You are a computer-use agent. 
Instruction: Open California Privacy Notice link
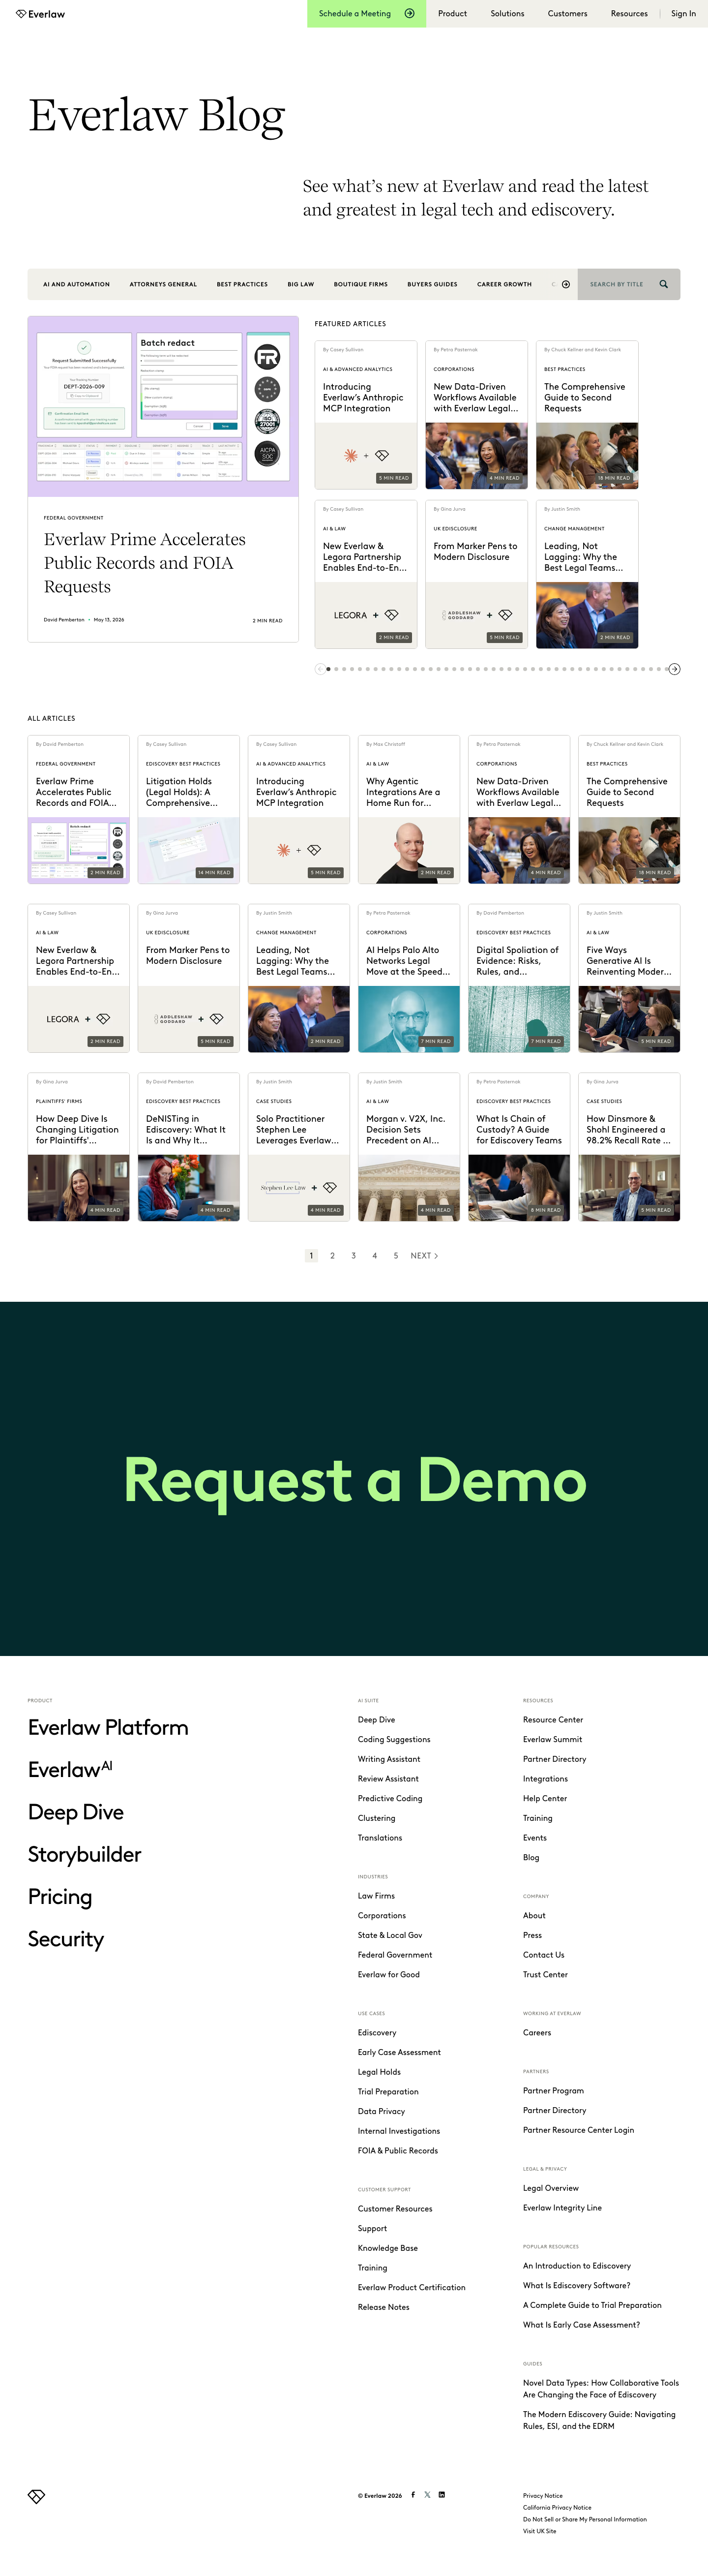pyautogui.click(x=557, y=2507)
